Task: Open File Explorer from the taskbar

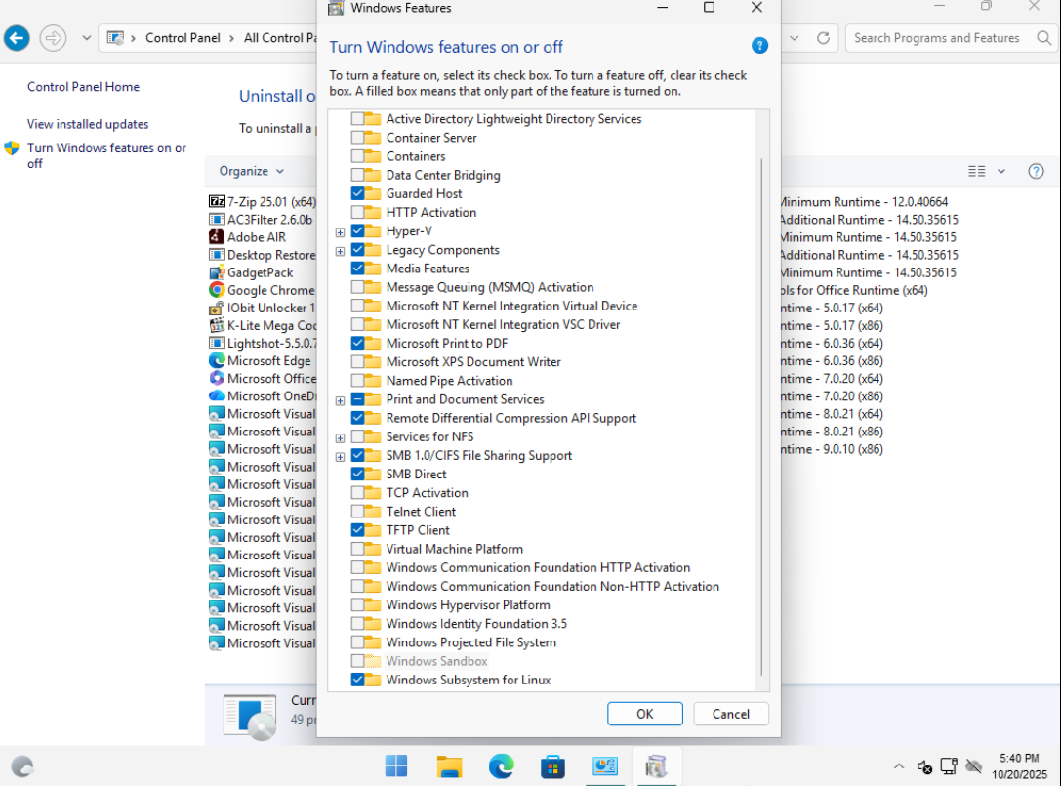Action: point(449,766)
